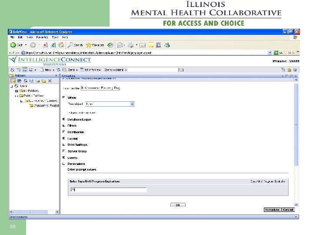The image size is (313, 235).
Task: Expand the Database Logon section
Action: point(63,119)
